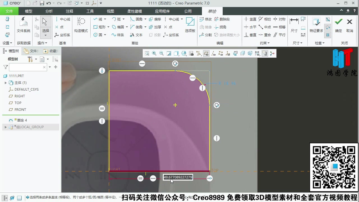
Task: Select the Text (文本) sketch tool
Action: (x=136, y=35)
